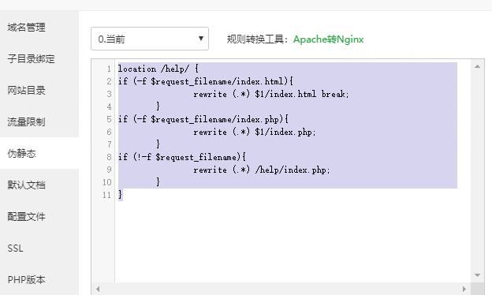The height and width of the screenshot is (295, 492).
Task: Click the index.html if-condition line
Action: pyautogui.click(x=206, y=81)
